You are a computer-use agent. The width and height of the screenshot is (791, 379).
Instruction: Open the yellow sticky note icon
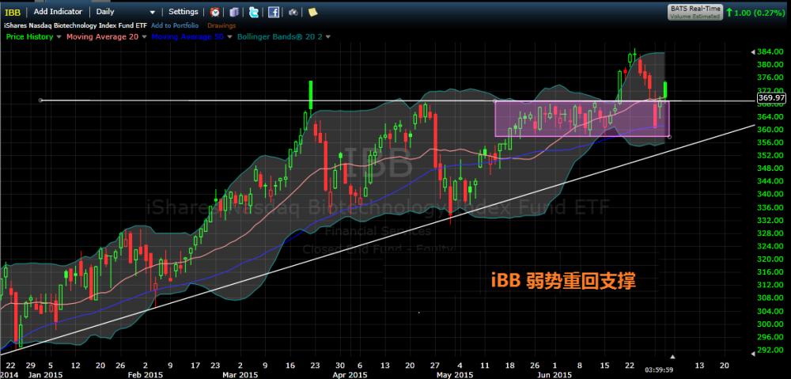(x=312, y=12)
